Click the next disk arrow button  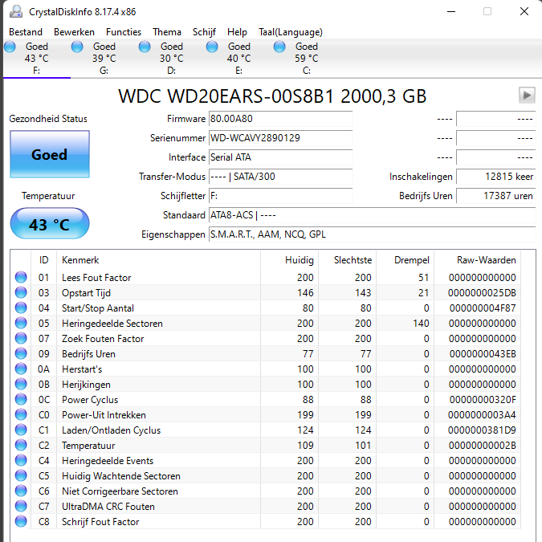pos(527,95)
